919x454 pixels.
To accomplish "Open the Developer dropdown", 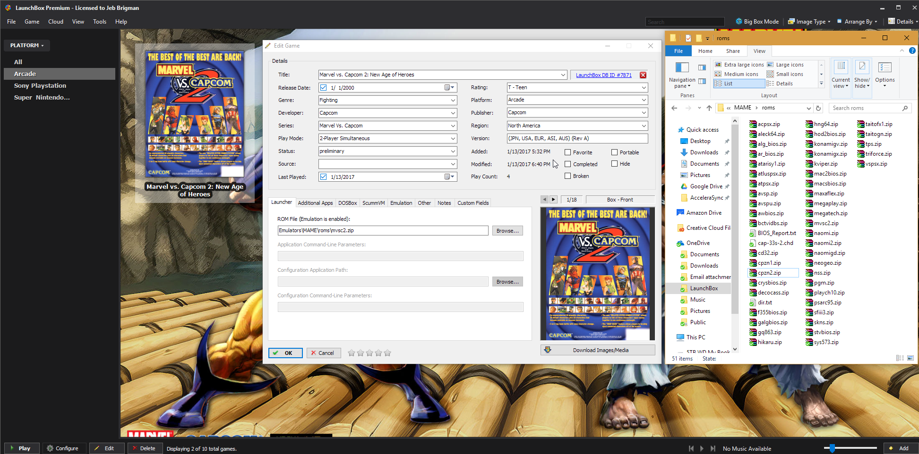I will (453, 113).
